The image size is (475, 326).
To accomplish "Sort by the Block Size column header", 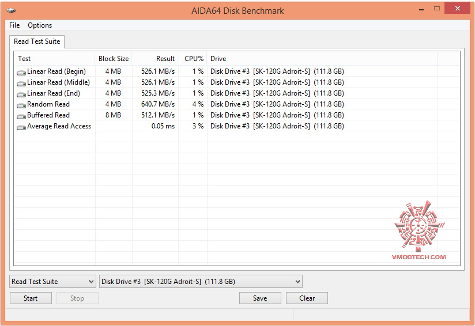I will tap(114, 58).
